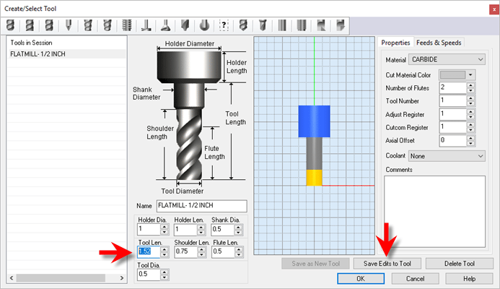Switch to the Feeds & Speeds tab
This screenshot has height=289, width=500.
pyautogui.click(x=439, y=43)
